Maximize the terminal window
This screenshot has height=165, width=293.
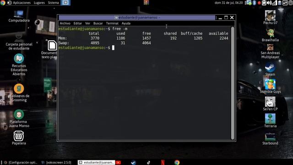pos(226,17)
